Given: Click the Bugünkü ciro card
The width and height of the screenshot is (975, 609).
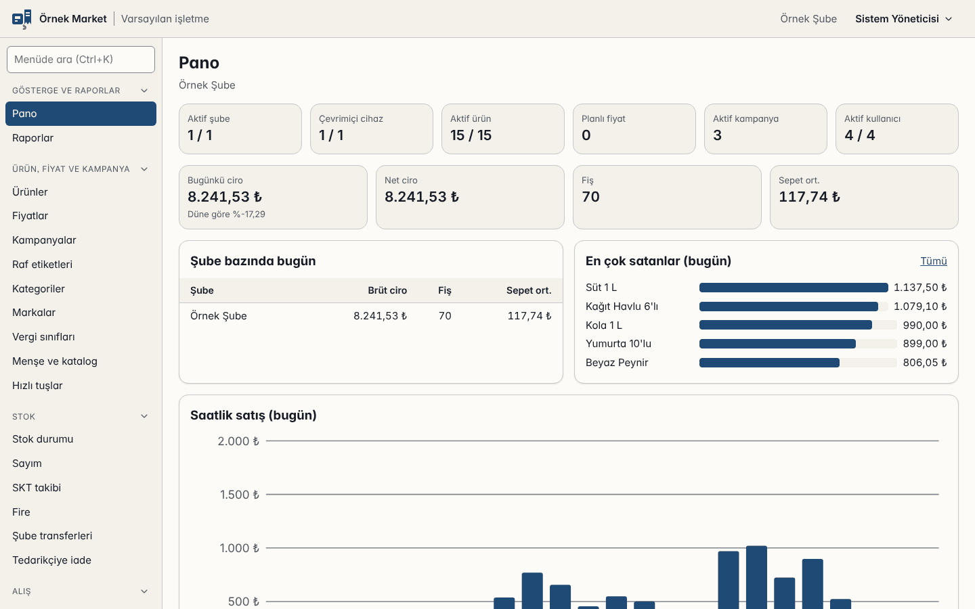Looking at the screenshot, I should 273,197.
